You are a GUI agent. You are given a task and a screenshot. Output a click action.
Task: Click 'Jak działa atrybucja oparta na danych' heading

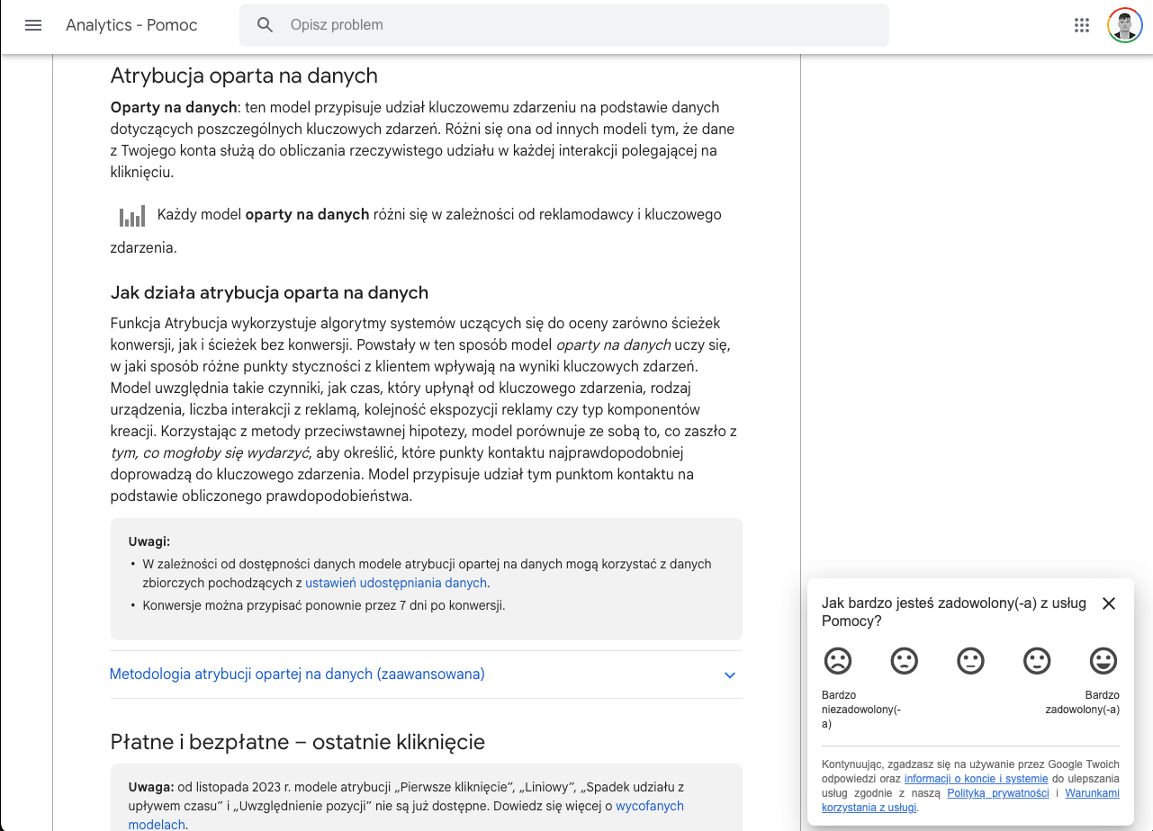(269, 293)
